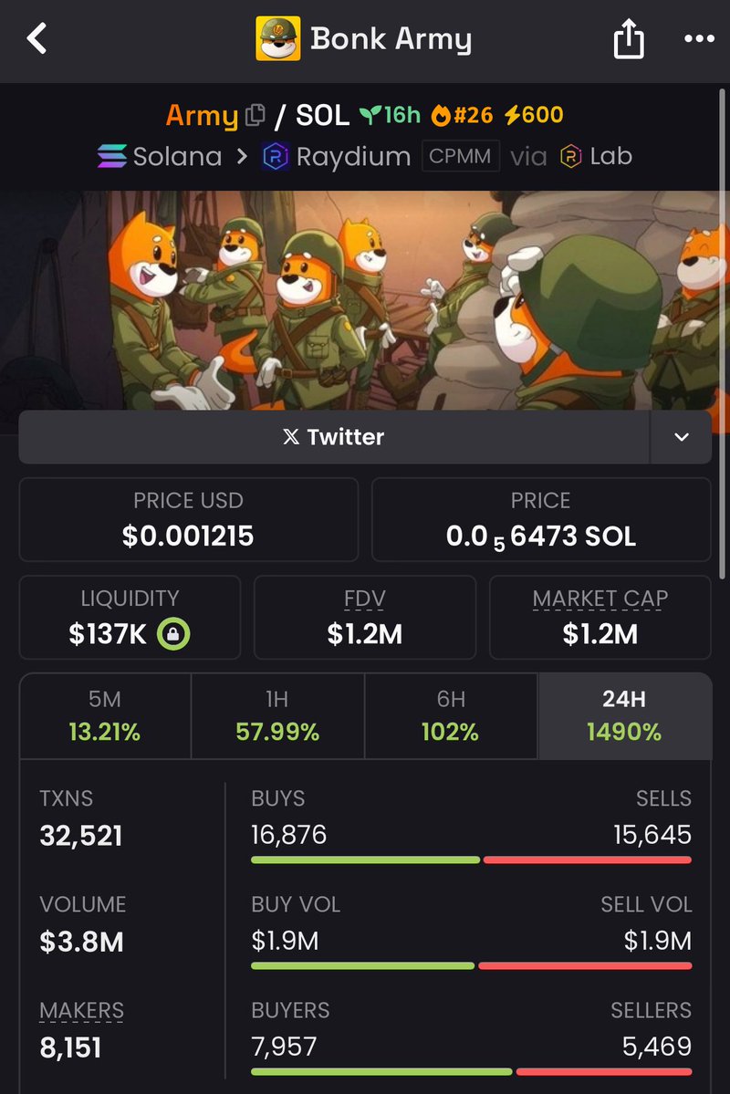Tap the liquidity lock icon
The height and width of the screenshot is (1094, 730).
173,634
